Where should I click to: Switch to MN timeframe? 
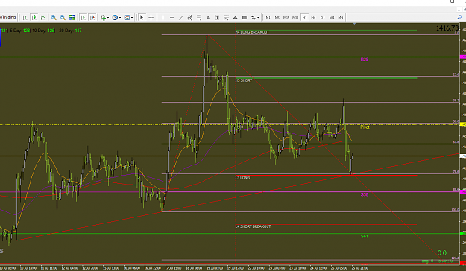pyautogui.click(x=341, y=18)
